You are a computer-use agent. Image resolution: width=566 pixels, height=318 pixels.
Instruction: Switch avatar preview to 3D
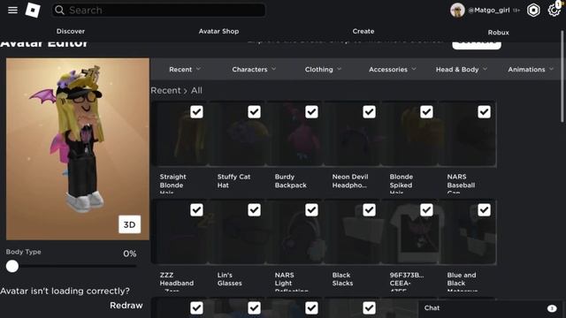130,224
